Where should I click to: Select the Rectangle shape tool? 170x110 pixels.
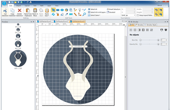point(58,10)
